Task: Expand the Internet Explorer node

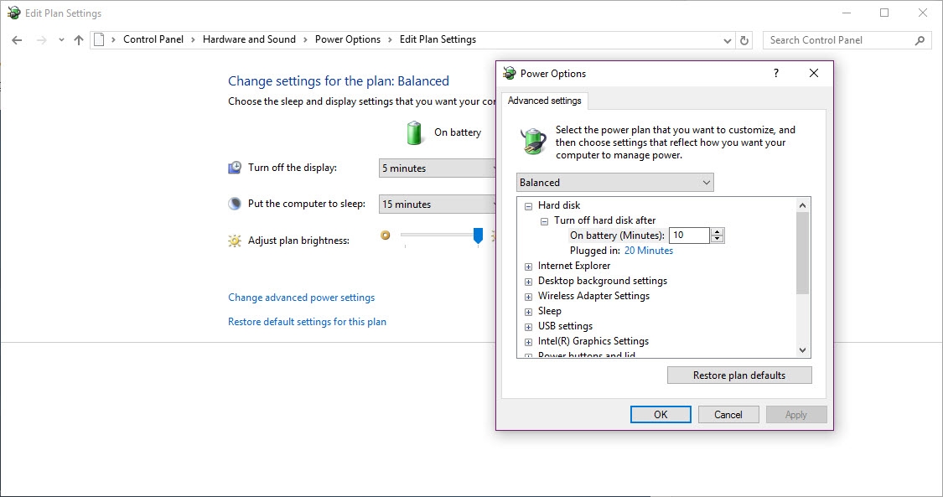Action: 529,267
